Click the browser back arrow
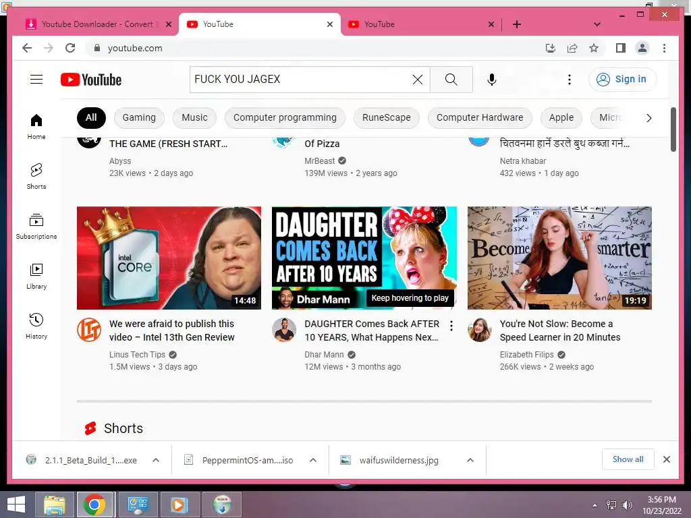The image size is (691, 518). pyautogui.click(x=27, y=48)
